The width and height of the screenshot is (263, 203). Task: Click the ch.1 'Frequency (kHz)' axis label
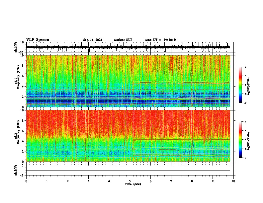18,77
